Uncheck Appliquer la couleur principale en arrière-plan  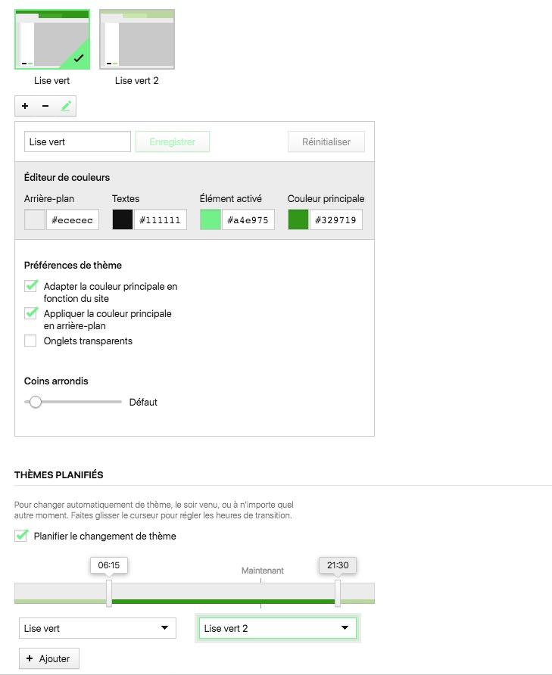tap(31, 313)
